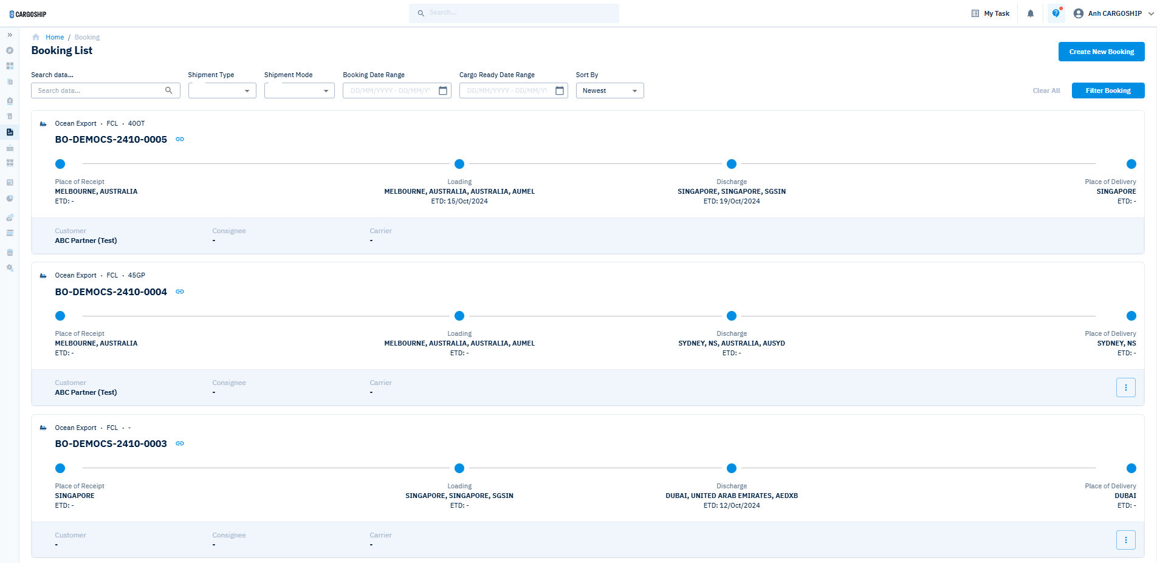This screenshot has width=1157, height=563.
Task: Open the pie chart reports sidebar icon
Action: pyautogui.click(x=10, y=198)
